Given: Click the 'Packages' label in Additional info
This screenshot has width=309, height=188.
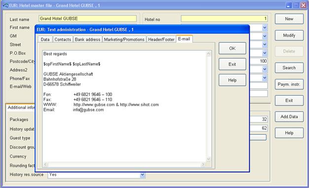Looking at the screenshot, I should 19,119.
